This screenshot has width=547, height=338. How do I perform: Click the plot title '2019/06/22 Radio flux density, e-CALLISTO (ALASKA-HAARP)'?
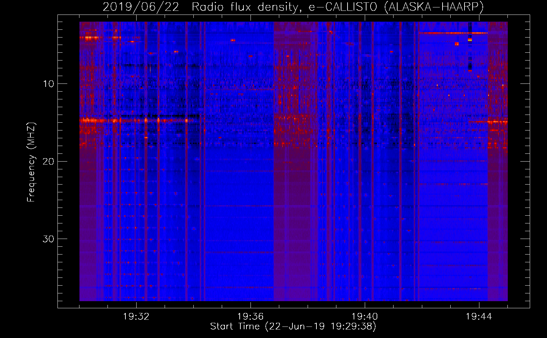(x=293, y=7)
